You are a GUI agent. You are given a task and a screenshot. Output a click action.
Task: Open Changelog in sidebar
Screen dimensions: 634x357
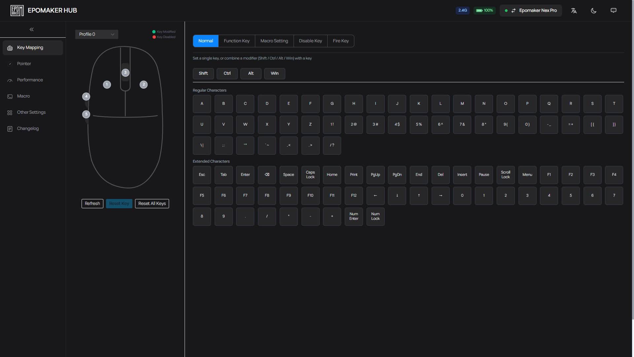coord(33,129)
